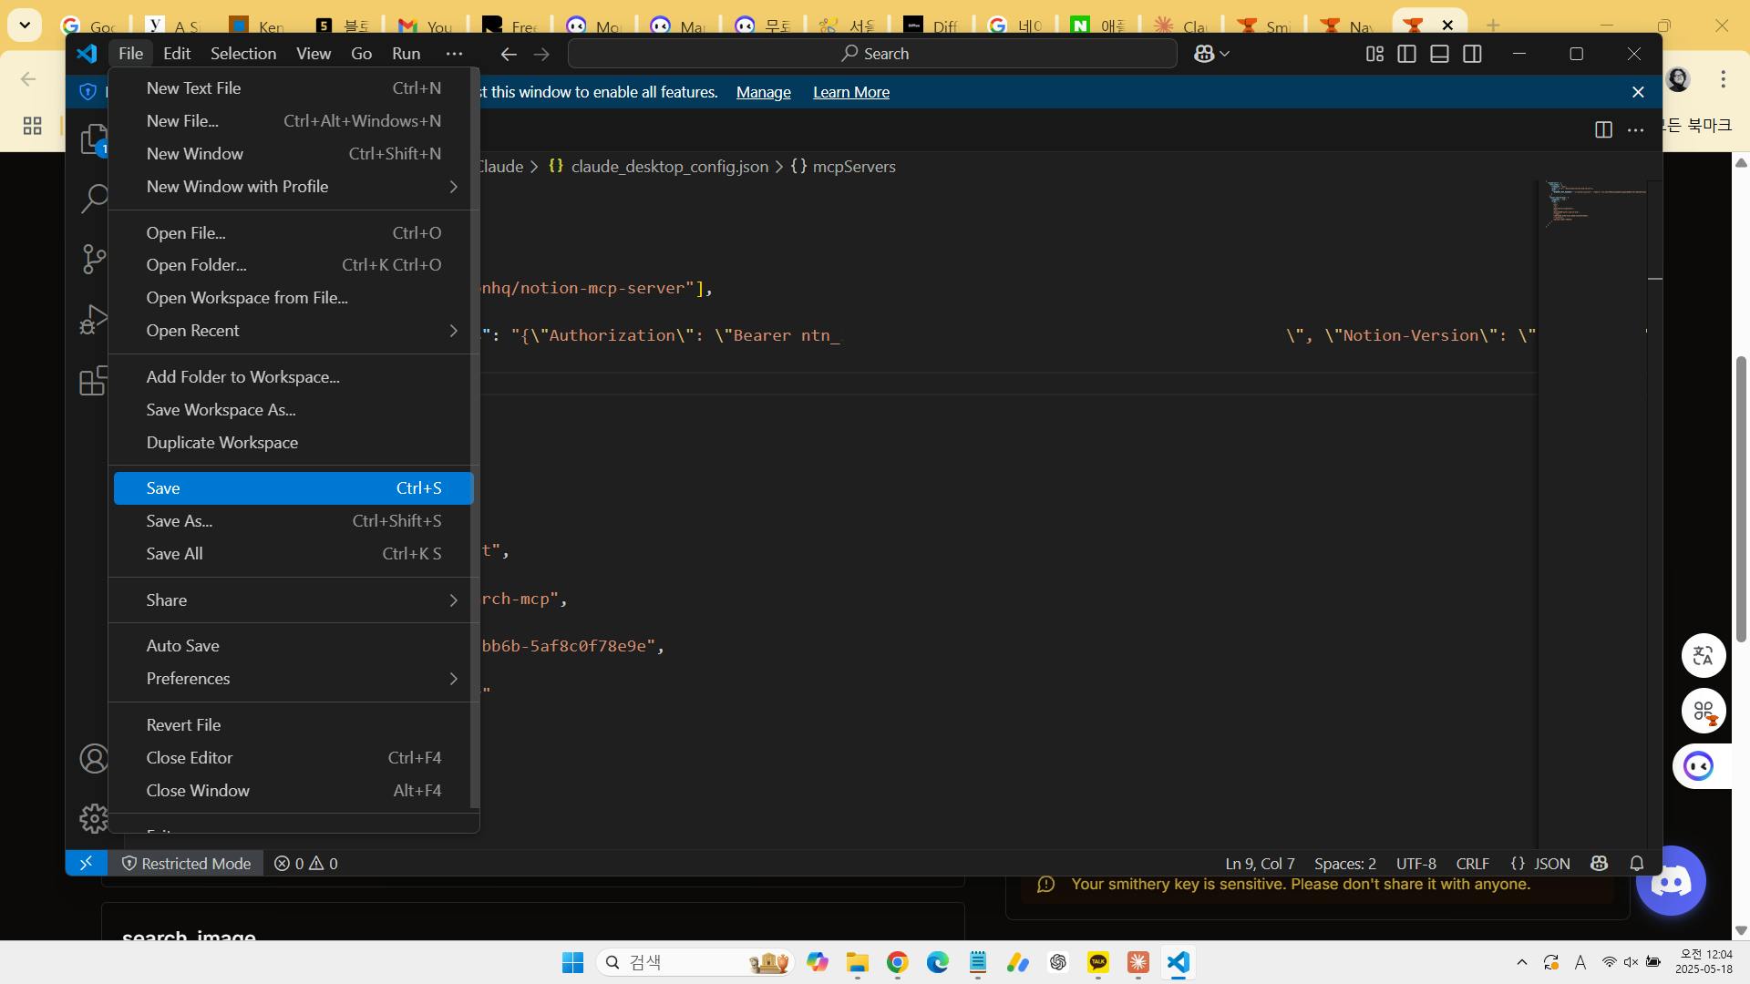Open the Selection menu

pyautogui.click(x=242, y=54)
